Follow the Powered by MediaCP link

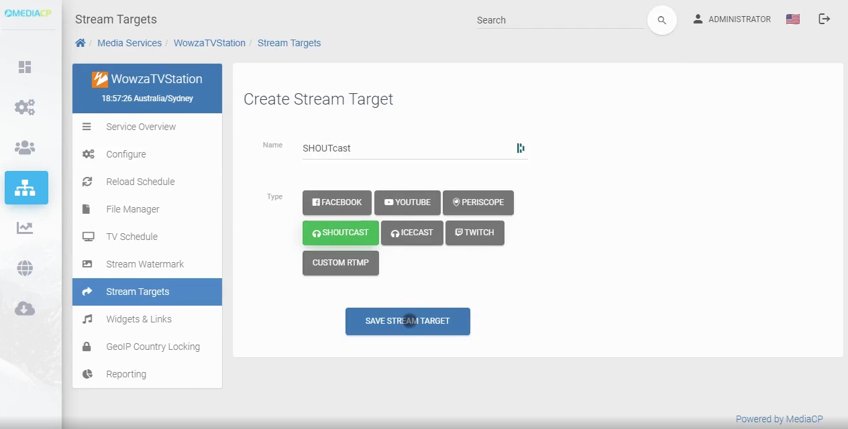coord(779,419)
